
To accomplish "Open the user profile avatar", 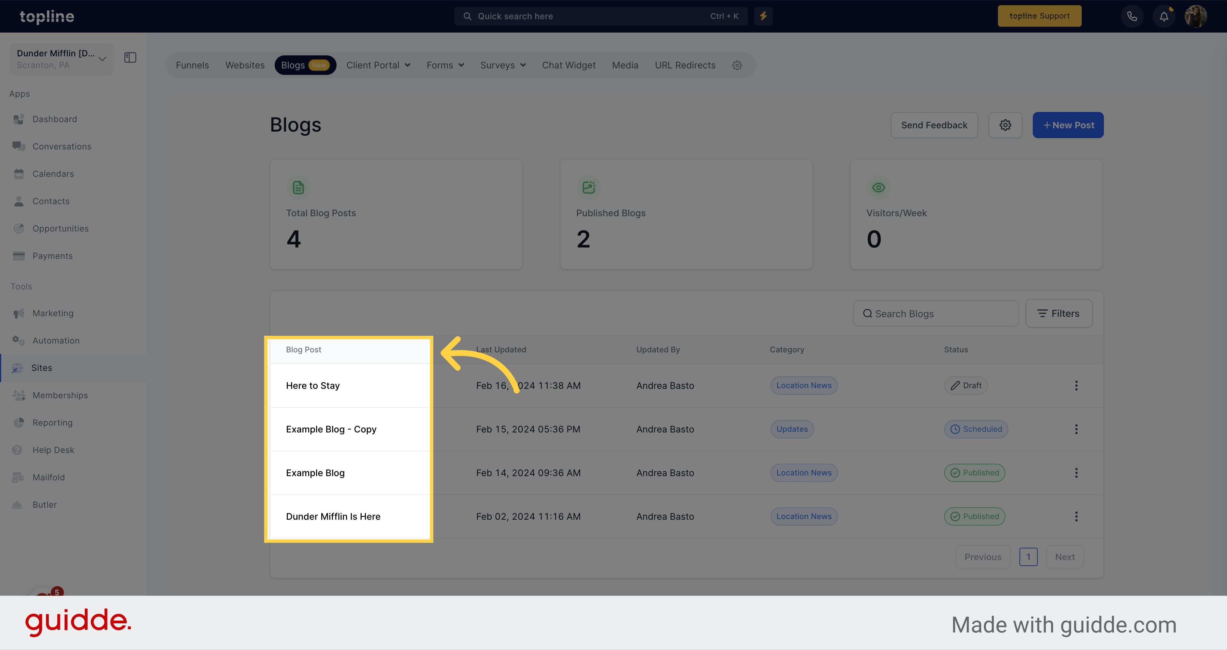I will [1196, 16].
